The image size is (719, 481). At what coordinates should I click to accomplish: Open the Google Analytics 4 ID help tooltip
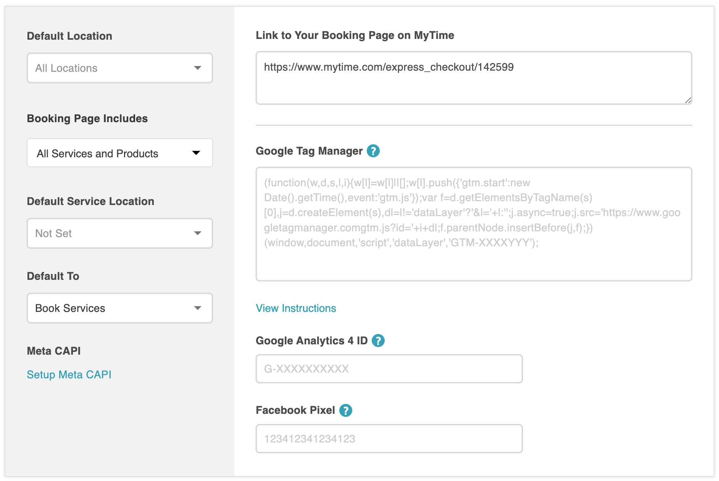[378, 341]
